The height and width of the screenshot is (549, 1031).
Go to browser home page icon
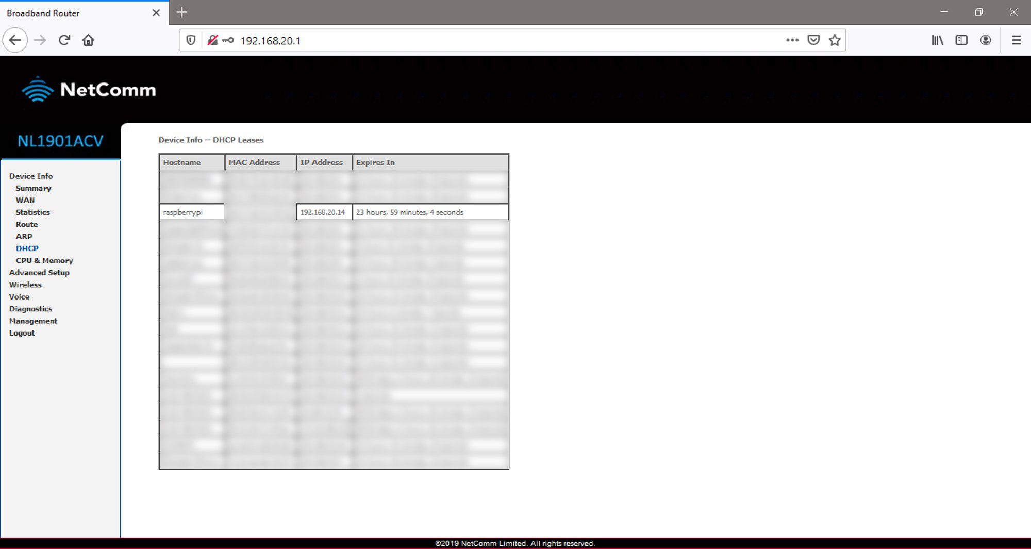88,40
